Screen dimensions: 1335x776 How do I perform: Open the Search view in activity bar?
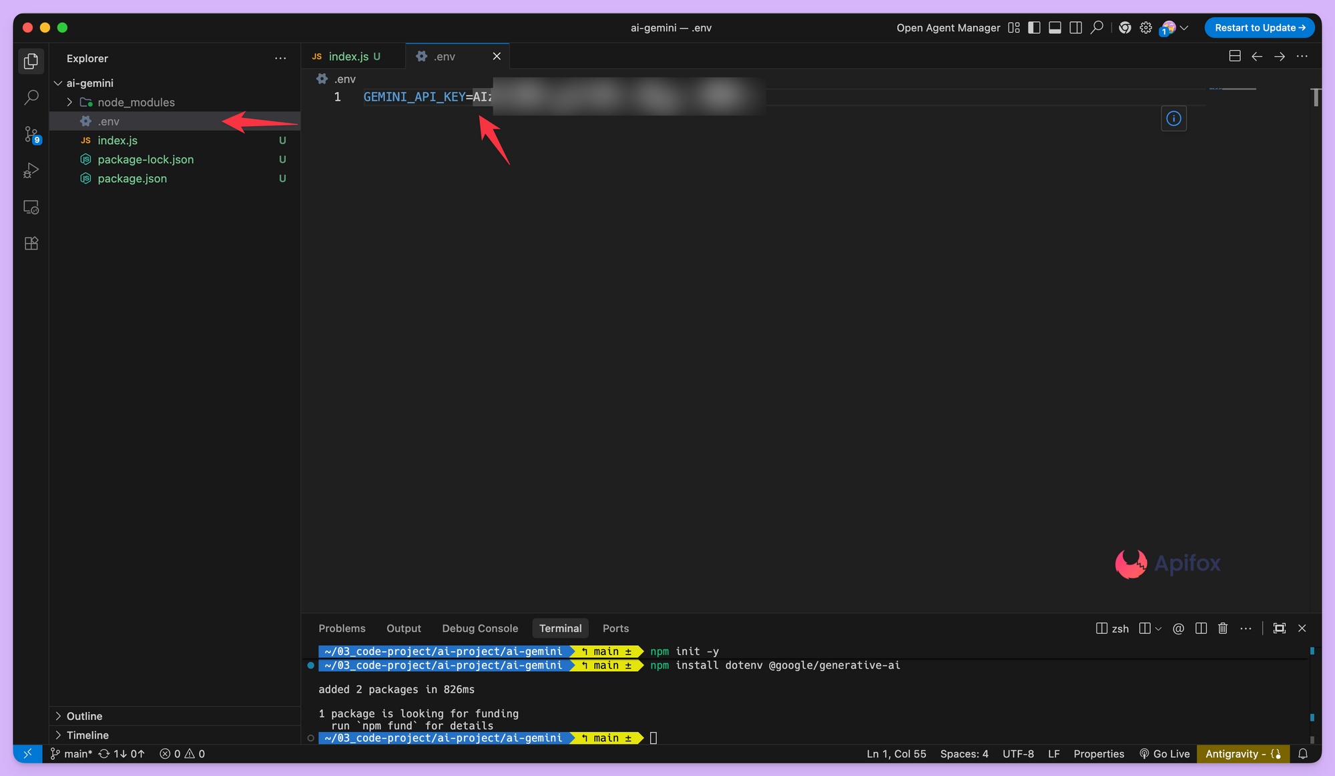click(31, 97)
